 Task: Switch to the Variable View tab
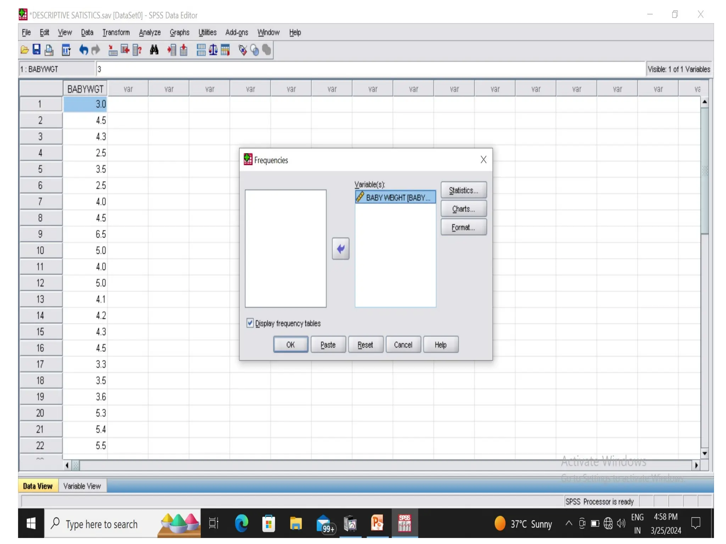pyautogui.click(x=82, y=486)
